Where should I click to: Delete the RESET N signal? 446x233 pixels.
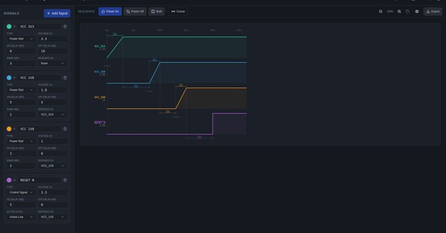point(65,180)
